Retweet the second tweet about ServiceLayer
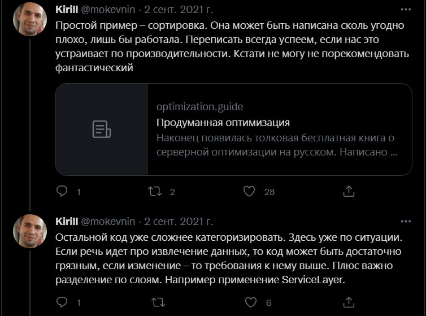The width and height of the screenshot is (426, 316). coord(154,302)
